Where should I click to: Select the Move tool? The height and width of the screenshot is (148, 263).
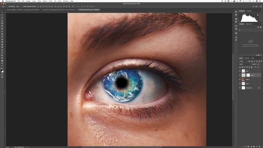click(2, 12)
